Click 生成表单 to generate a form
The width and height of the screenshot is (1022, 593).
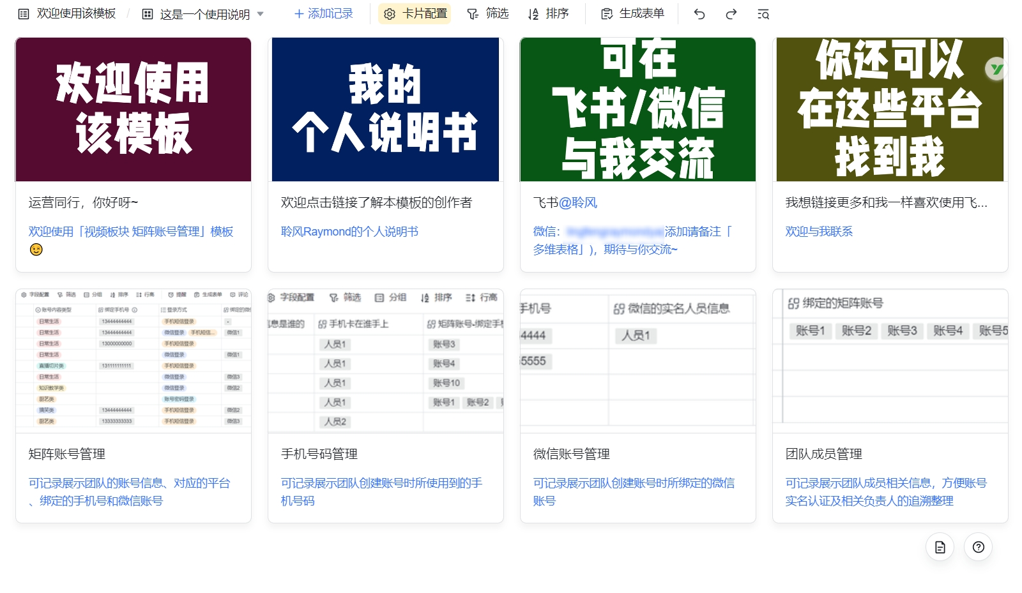pyautogui.click(x=633, y=13)
